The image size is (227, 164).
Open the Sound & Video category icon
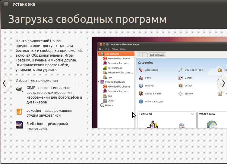(x=141, y=94)
